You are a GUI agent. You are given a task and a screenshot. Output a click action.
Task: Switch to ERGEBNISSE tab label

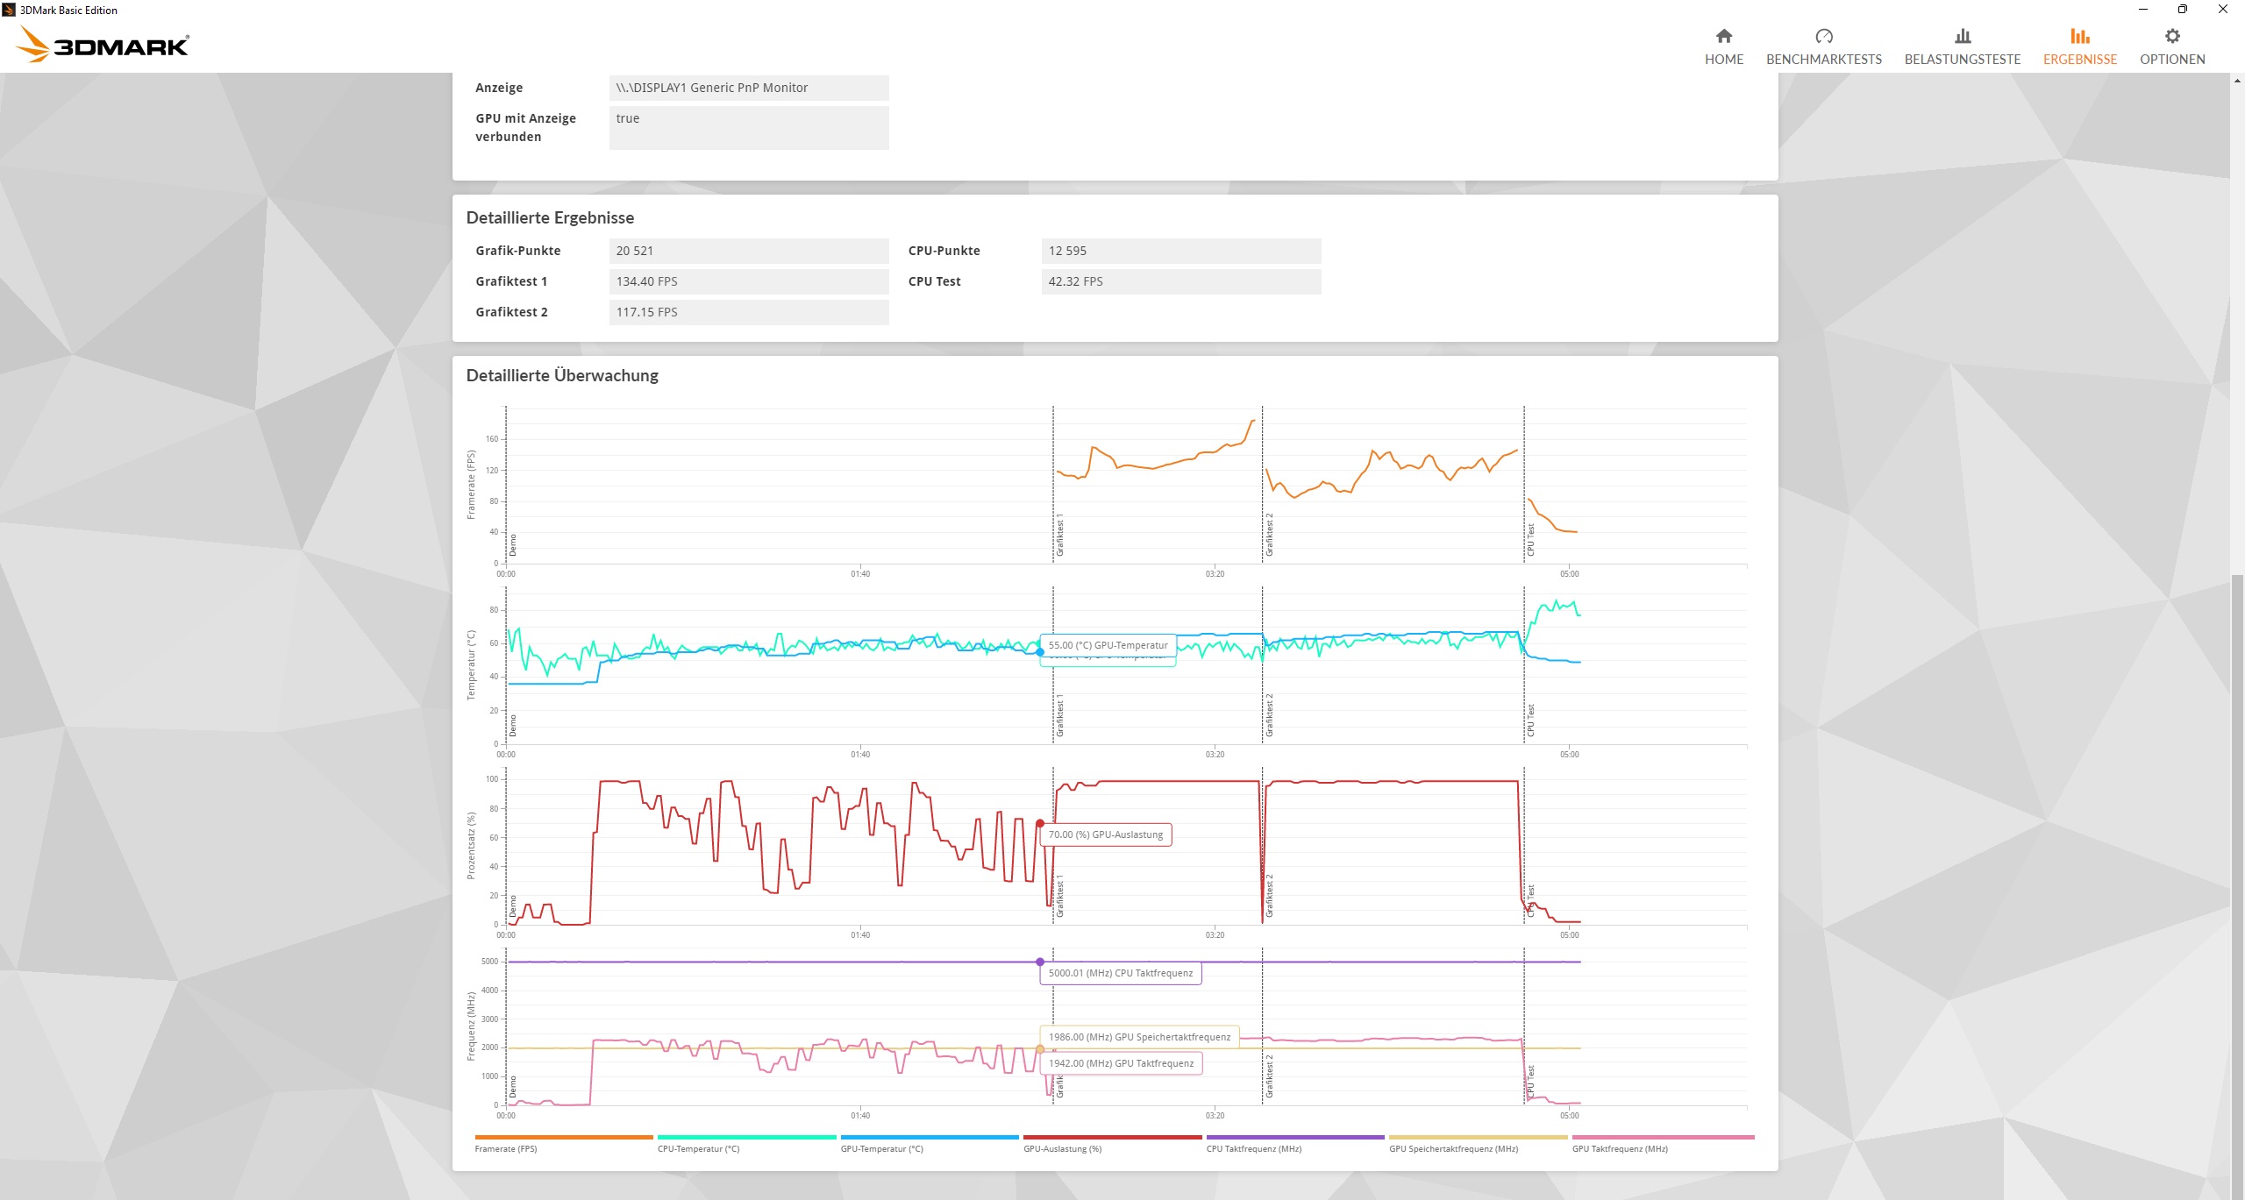[x=2079, y=60]
